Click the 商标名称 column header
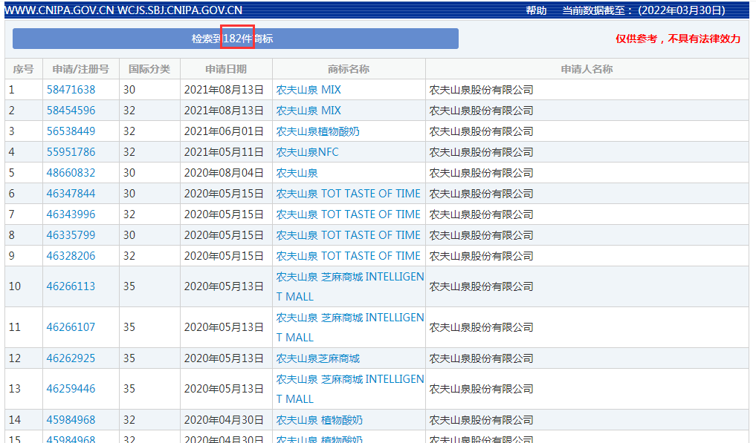 (x=349, y=69)
